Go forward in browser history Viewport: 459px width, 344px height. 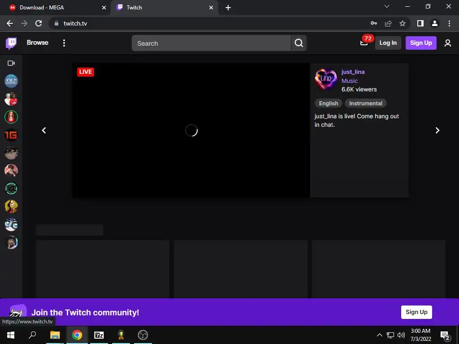click(x=24, y=23)
